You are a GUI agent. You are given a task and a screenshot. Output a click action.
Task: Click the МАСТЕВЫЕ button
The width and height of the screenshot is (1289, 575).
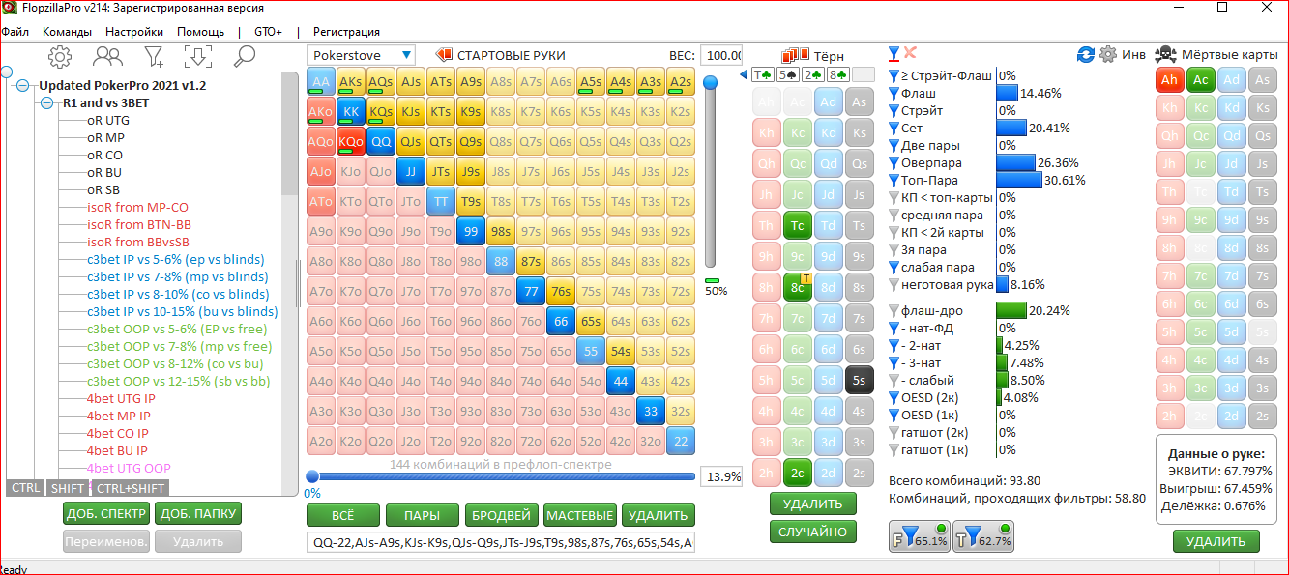(578, 515)
